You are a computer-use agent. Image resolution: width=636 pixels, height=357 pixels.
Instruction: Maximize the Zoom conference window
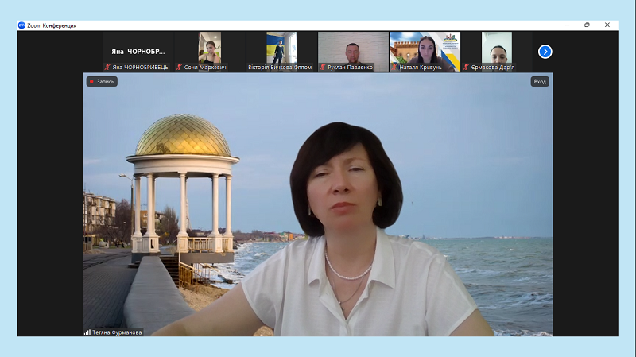[x=587, y=25]
